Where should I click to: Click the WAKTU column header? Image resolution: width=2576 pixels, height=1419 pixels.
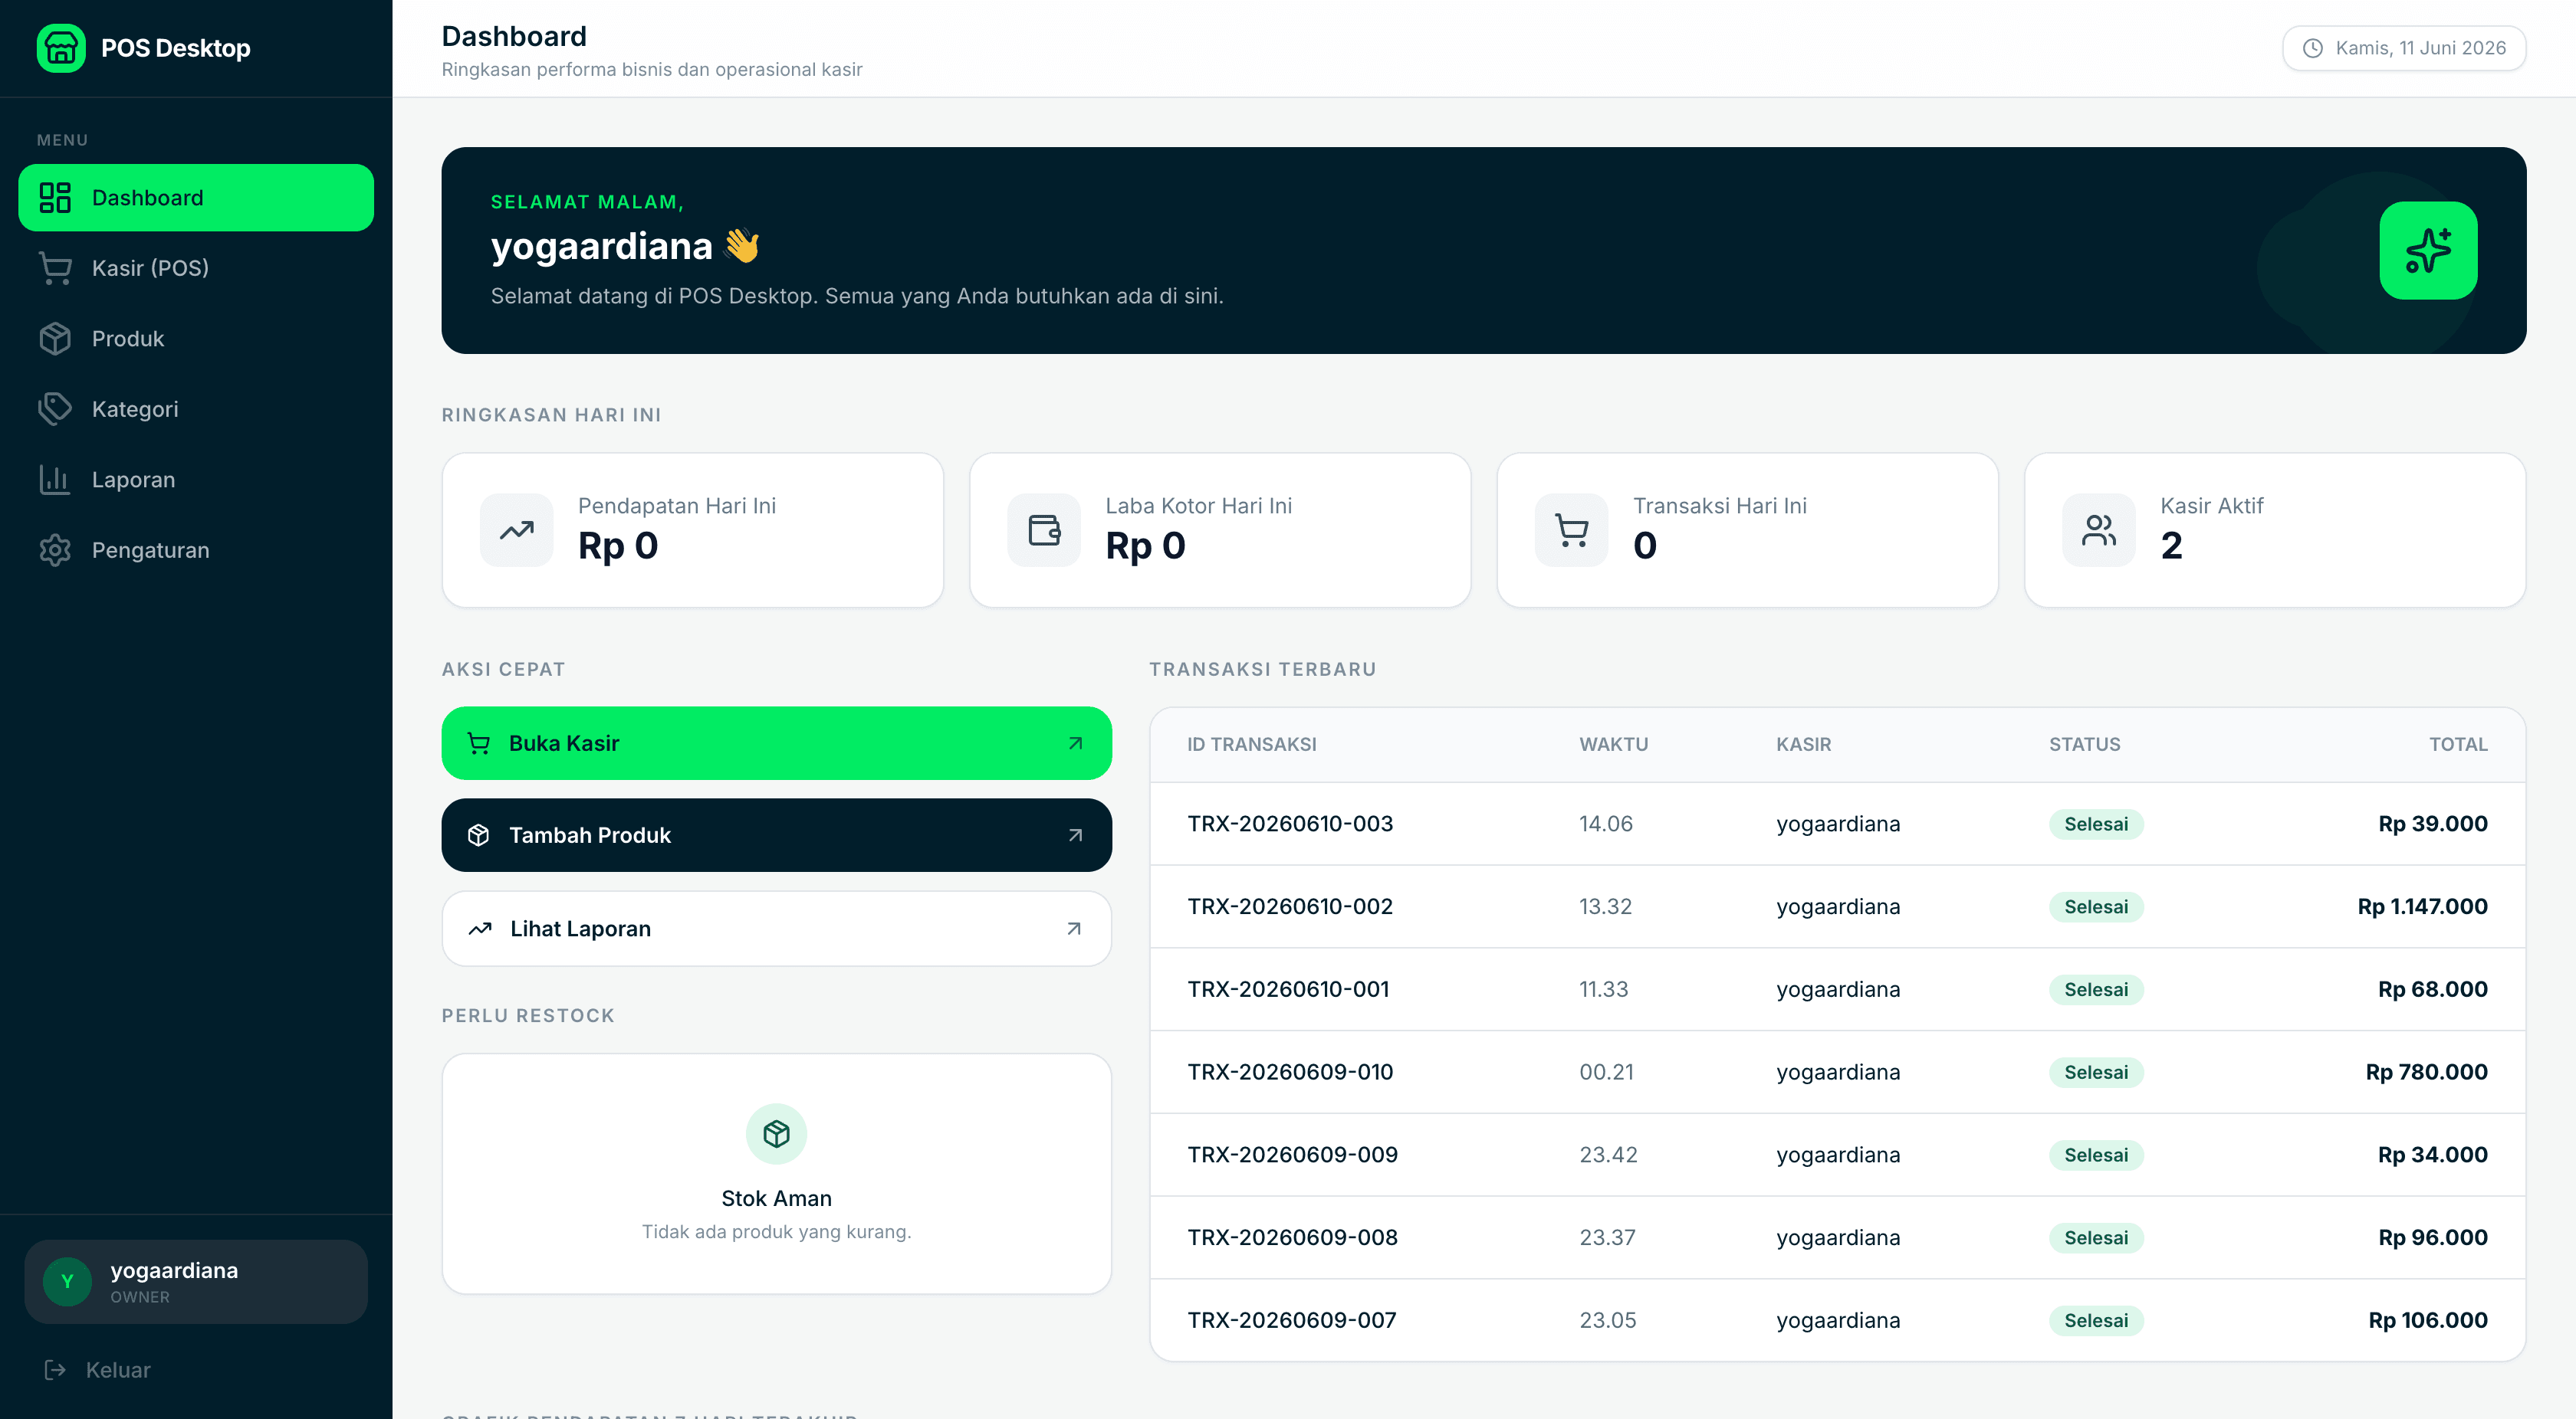tap(1613, 745)
